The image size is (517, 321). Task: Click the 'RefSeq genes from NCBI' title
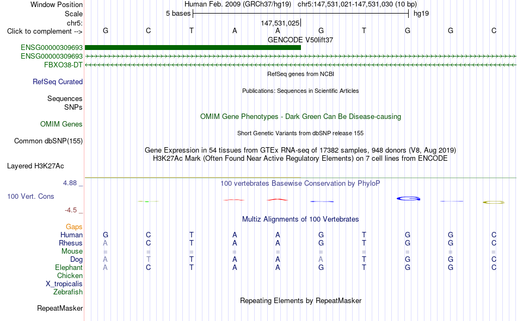300,74
